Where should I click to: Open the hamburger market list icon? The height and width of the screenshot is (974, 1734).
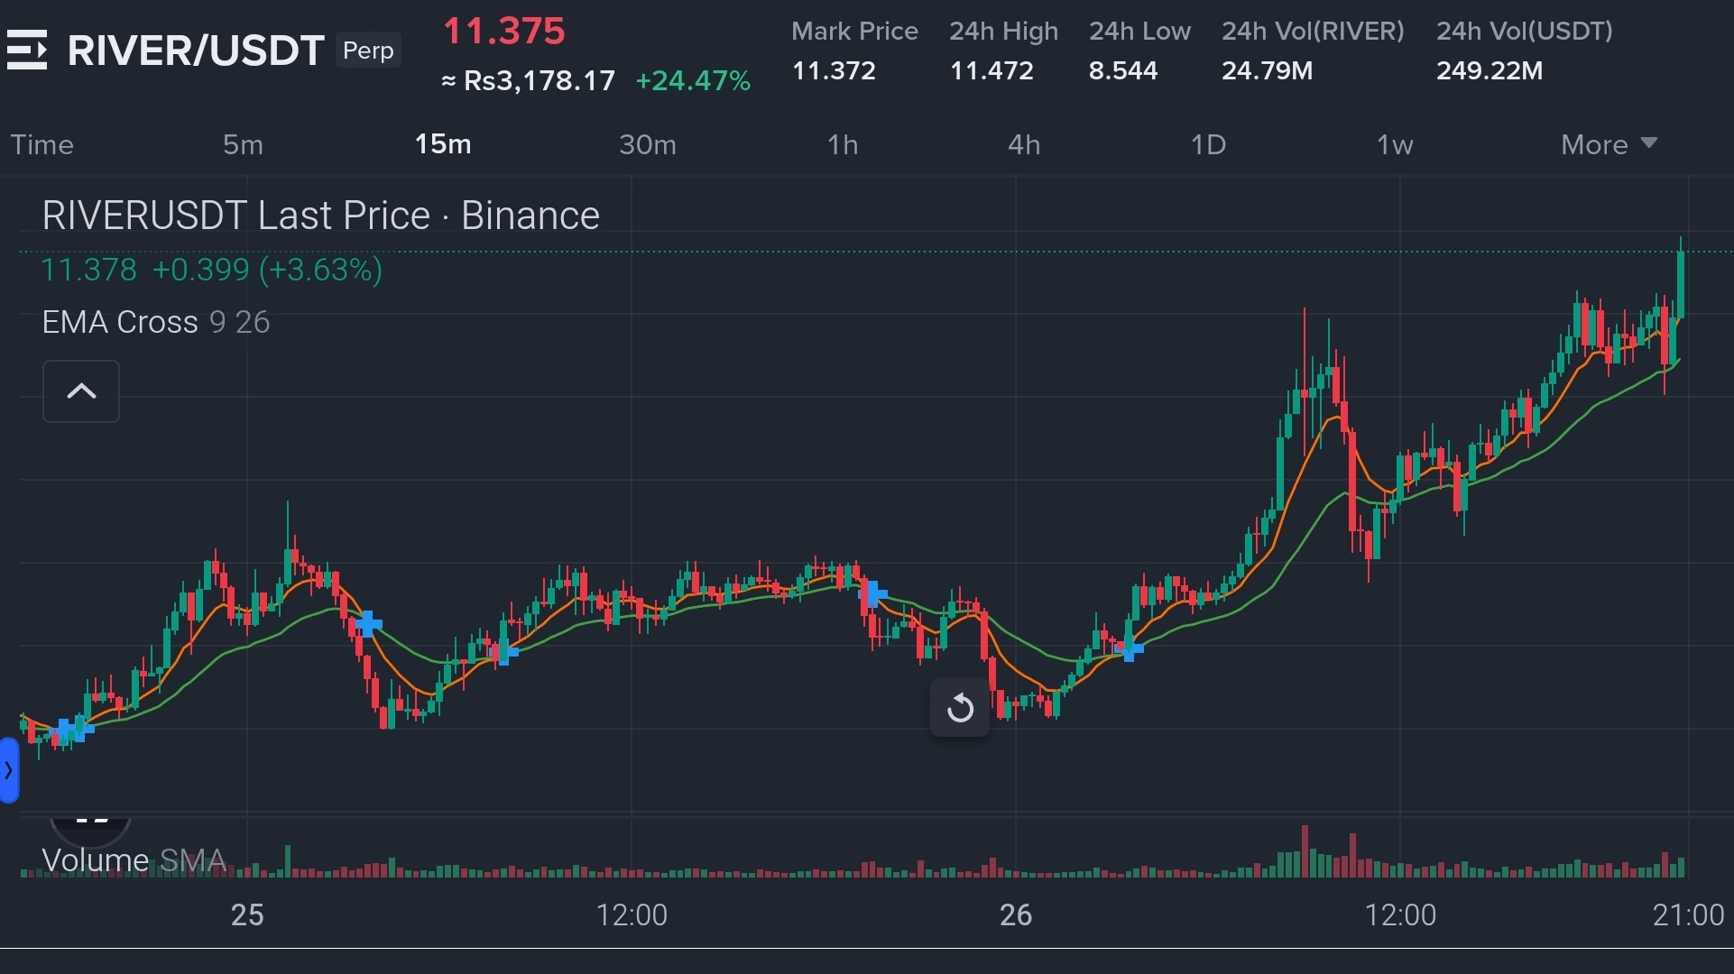(27, 50)
